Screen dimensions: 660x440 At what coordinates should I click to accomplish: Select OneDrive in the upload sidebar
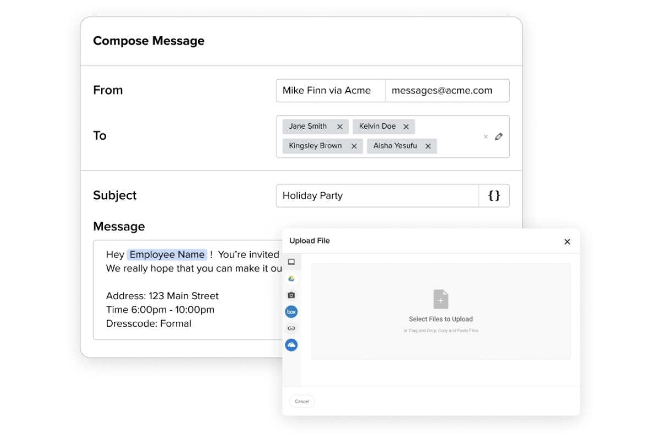point(291,344)
